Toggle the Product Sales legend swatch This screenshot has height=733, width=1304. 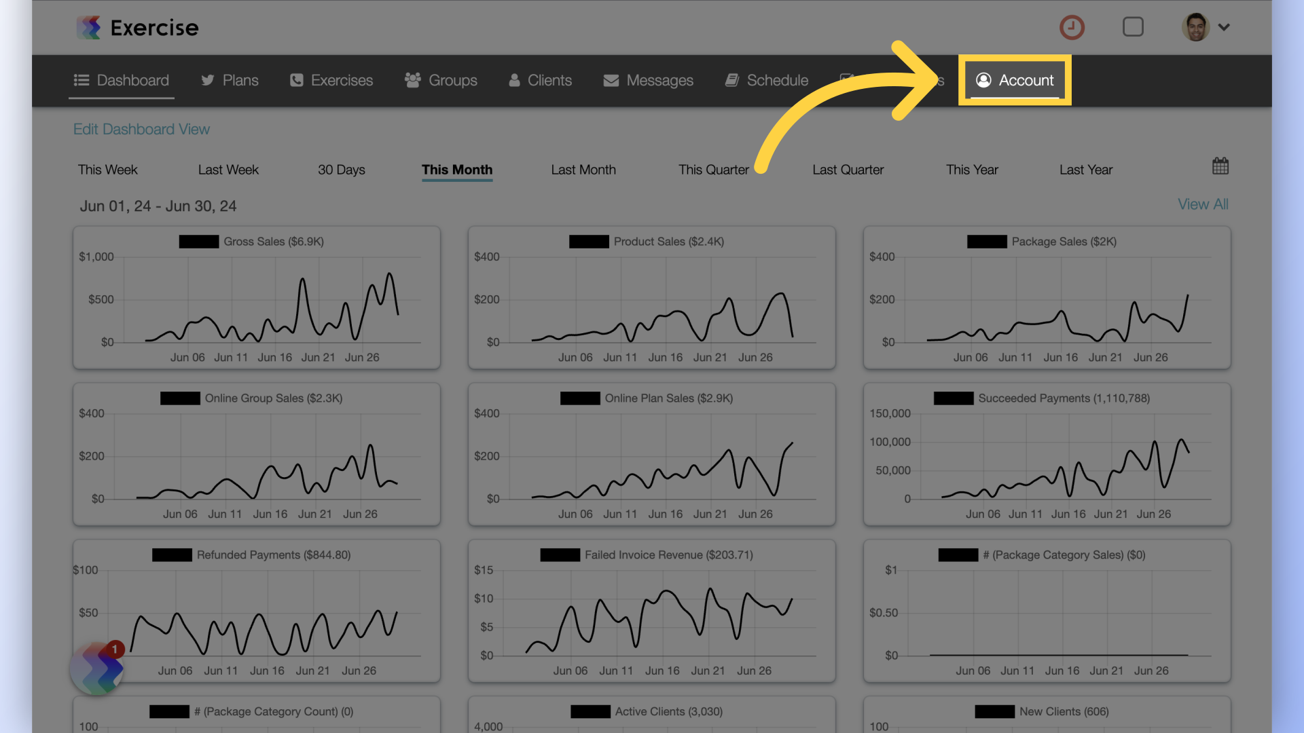click(589, 242)
